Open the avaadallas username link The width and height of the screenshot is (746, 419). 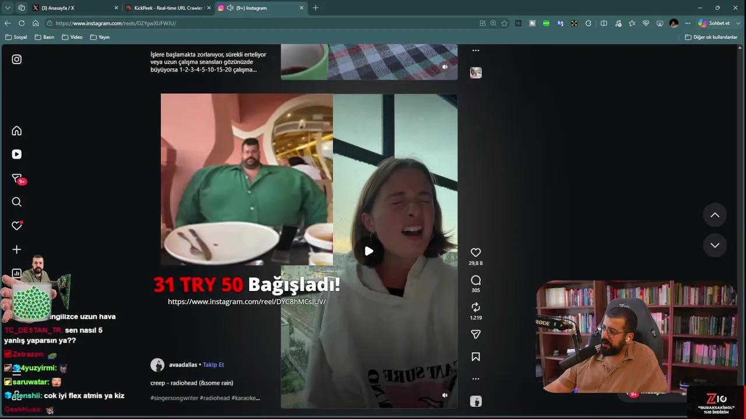pyautogui.click(x=183, y=365)
